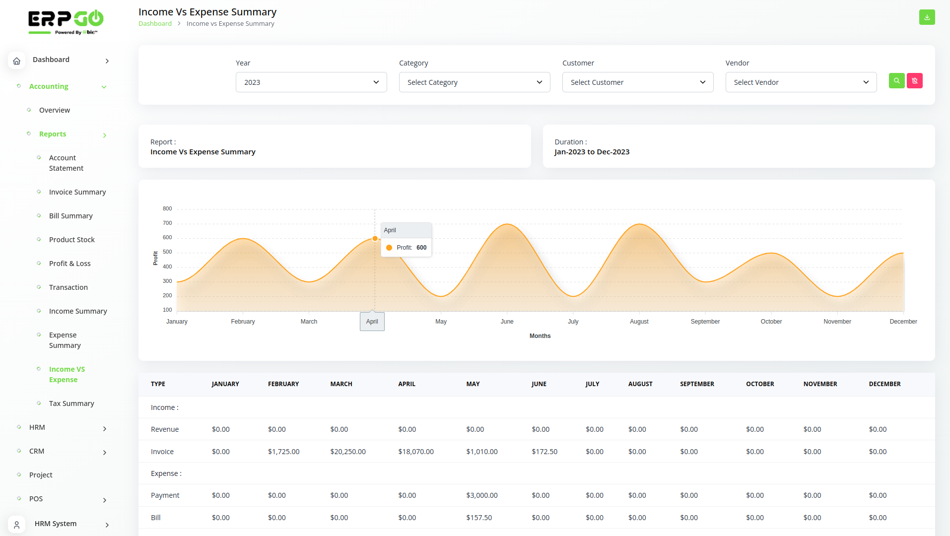Open the Select Customer dropdown
This screenshot has width=950, height=536.
click(x=638, y=82)
